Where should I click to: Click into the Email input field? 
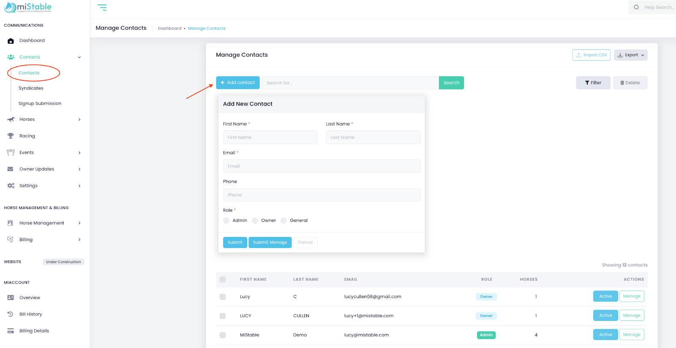click(x=321, y=166)
